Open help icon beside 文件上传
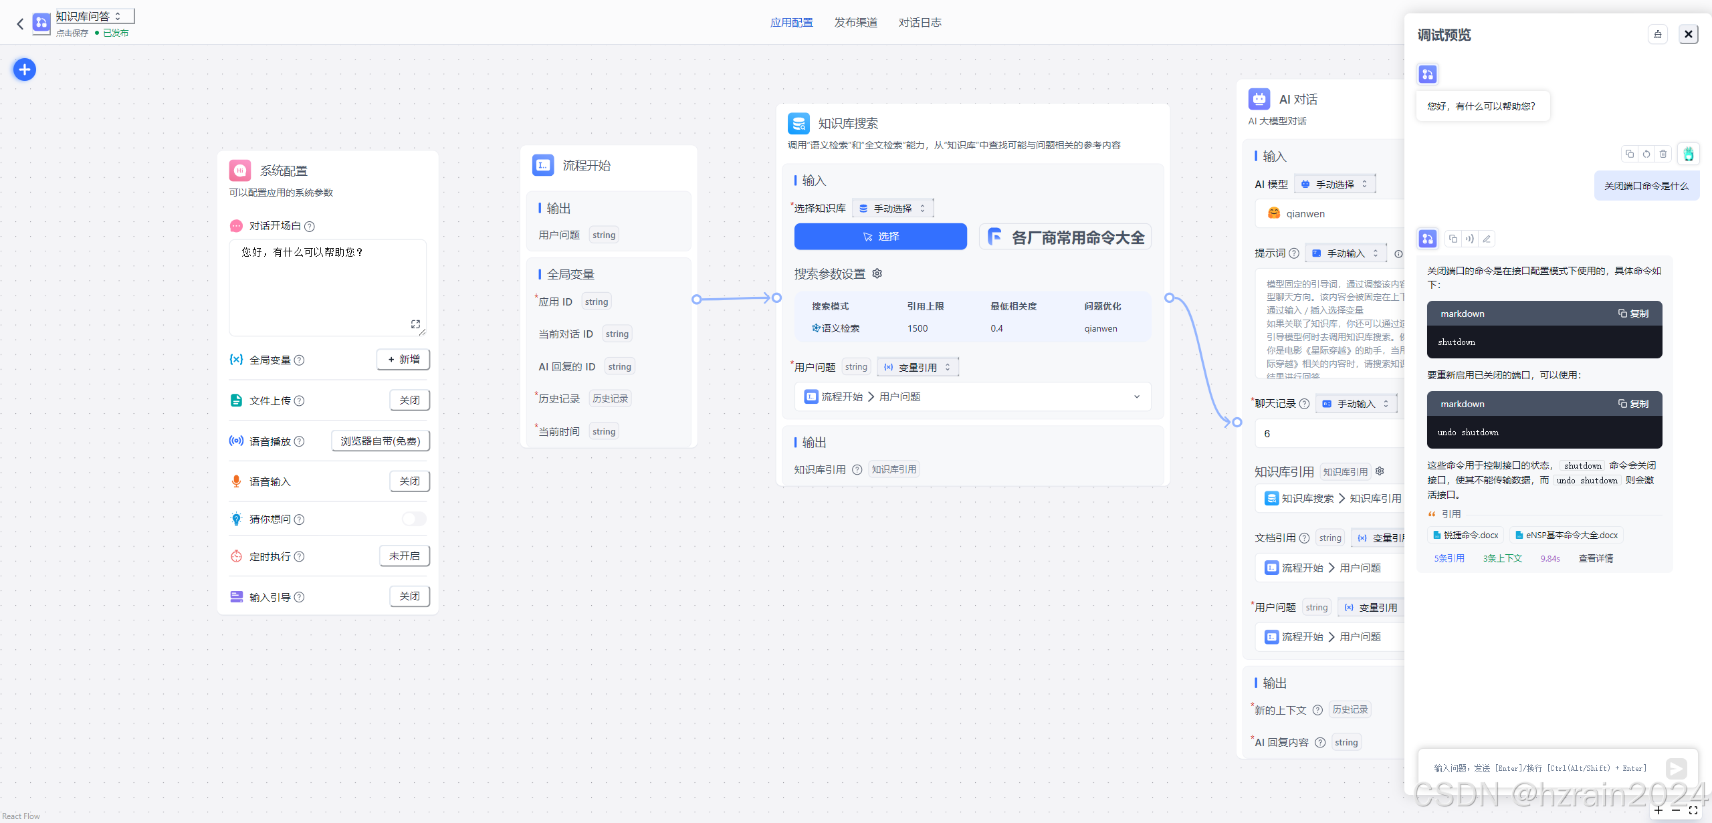 point(300,401)
